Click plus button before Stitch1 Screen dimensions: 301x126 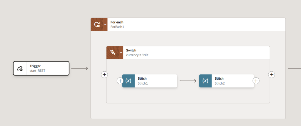click(120, 81)
